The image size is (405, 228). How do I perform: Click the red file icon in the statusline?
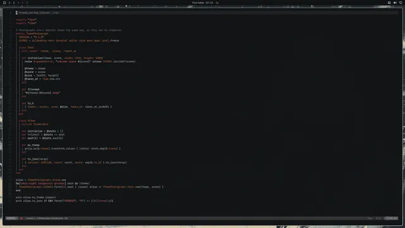pyautogui.click(x=22, y=218)
